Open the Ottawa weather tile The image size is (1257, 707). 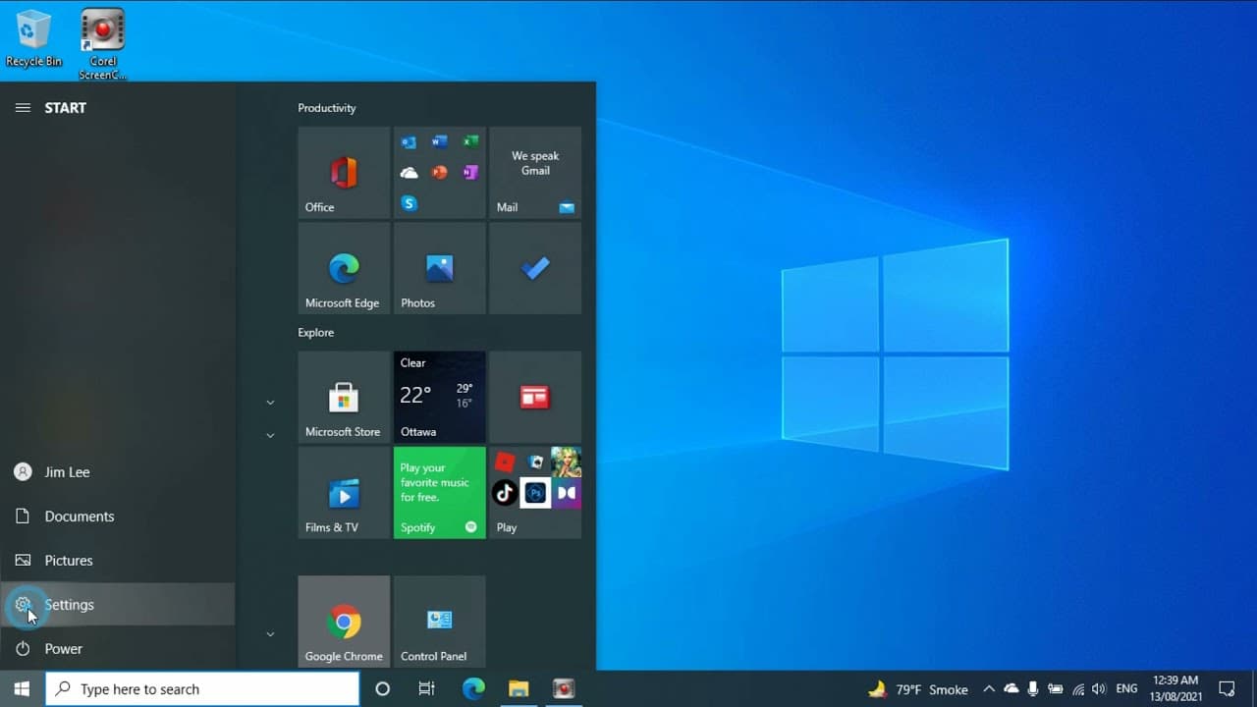tap(440, 397)
